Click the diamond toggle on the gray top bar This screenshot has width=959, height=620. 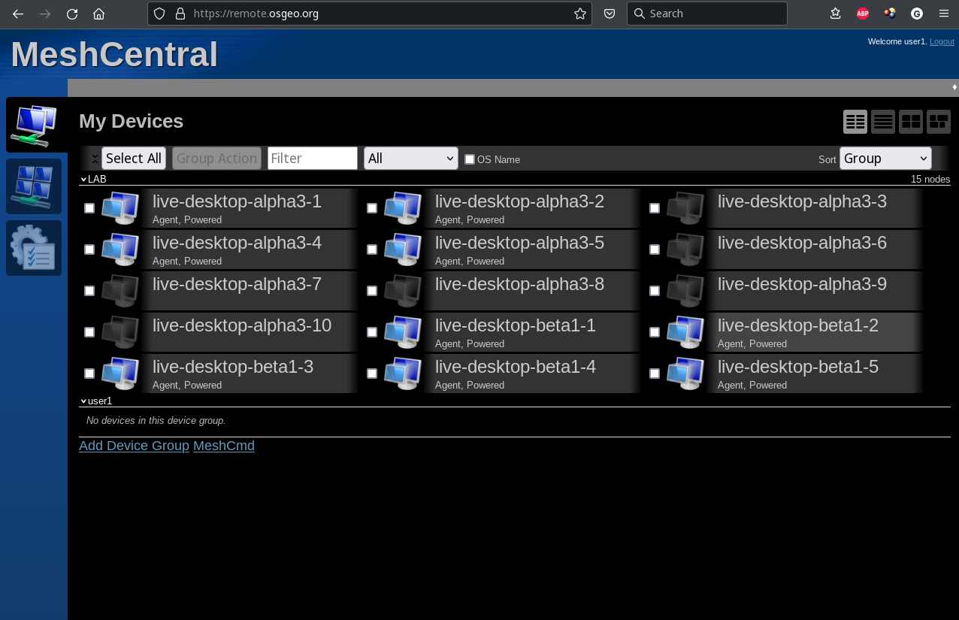pos(954,87)
